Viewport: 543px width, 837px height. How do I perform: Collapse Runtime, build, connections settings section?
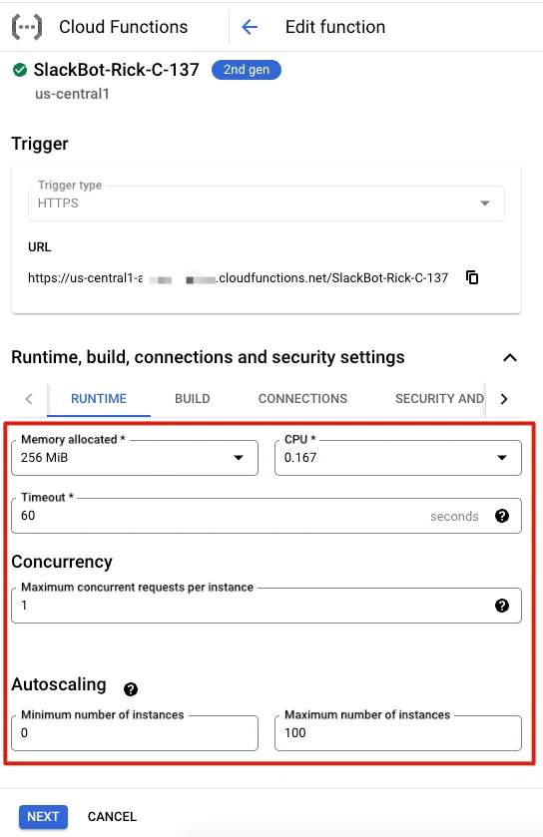click(x=510, y=358)
